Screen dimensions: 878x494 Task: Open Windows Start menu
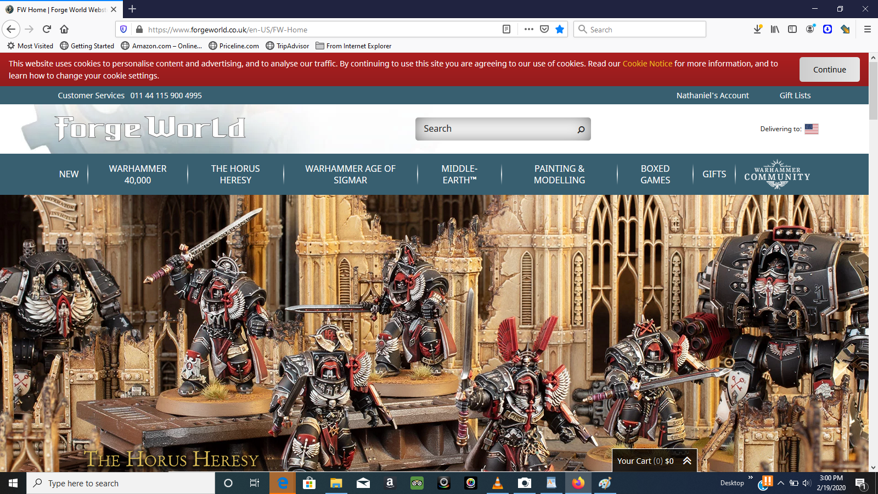[x=13, y=483]
